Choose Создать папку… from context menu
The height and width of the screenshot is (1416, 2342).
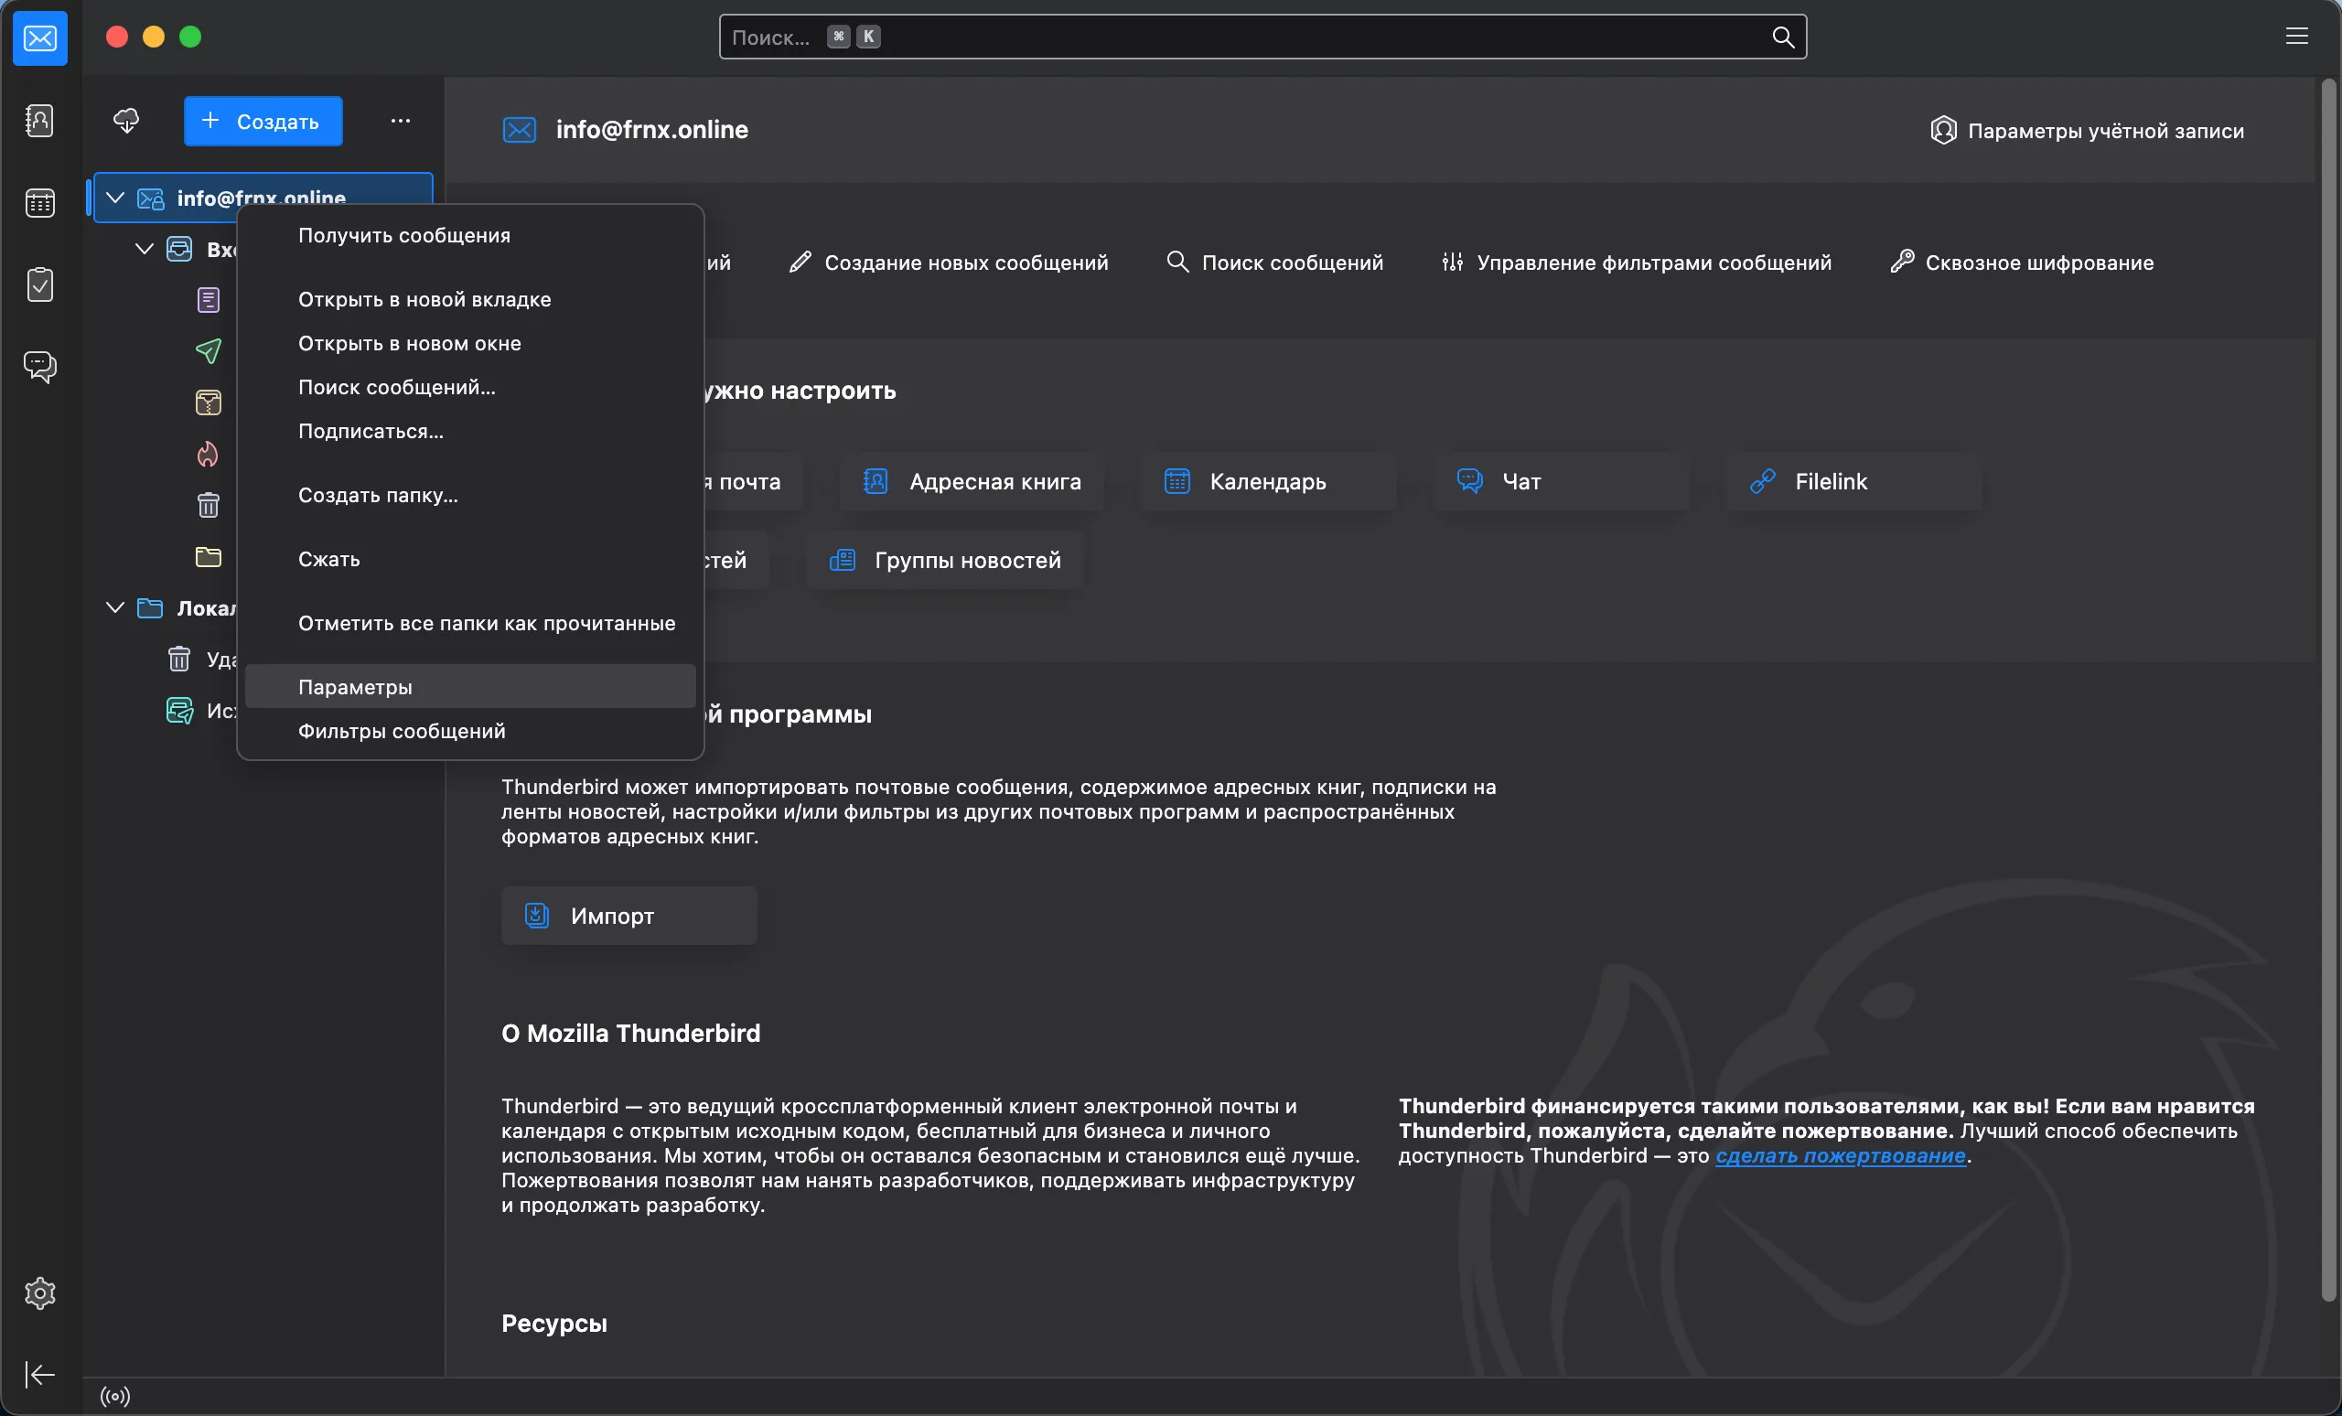point(377,494)
